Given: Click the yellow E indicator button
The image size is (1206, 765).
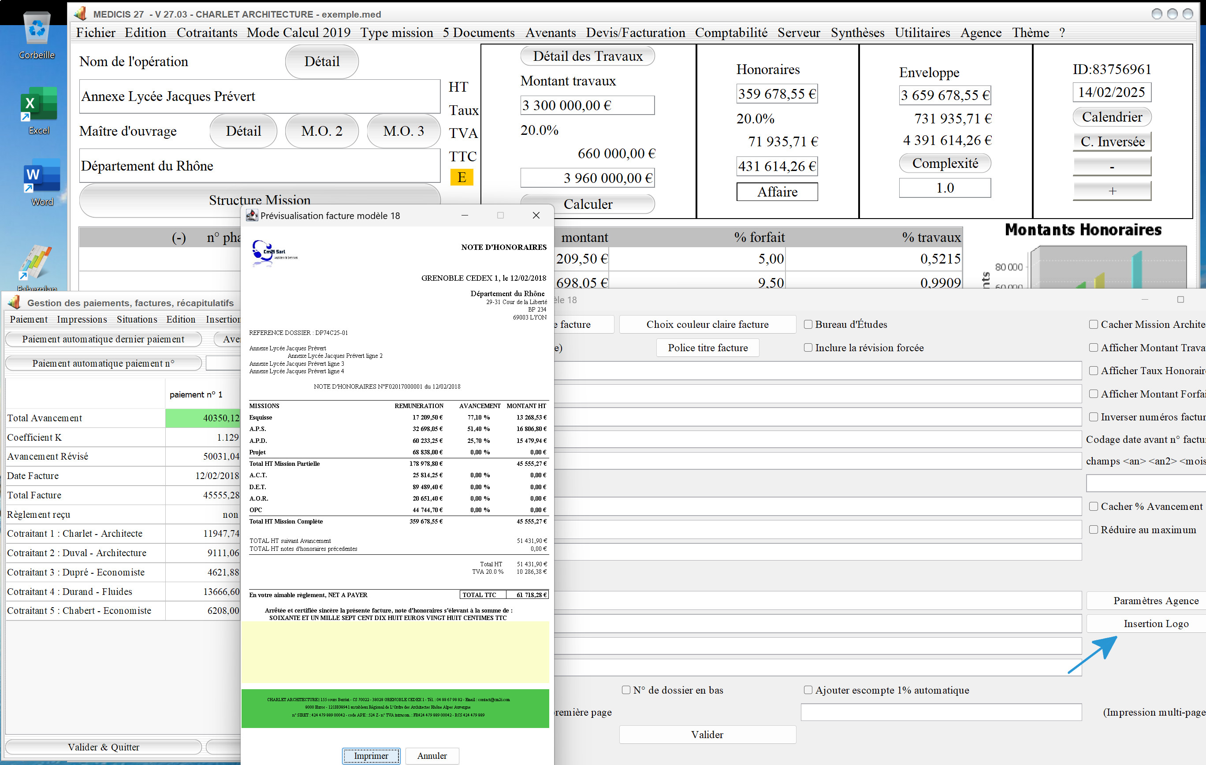Looking at the screenshot, I should tap(461, 177).
